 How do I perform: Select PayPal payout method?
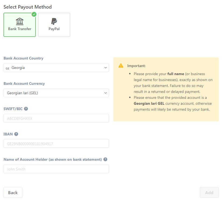(54, 25)
